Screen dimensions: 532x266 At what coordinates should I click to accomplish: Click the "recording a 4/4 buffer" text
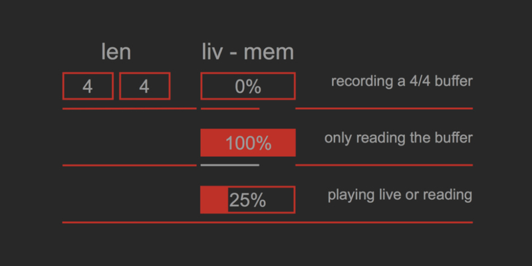click(x=402, y=82)
